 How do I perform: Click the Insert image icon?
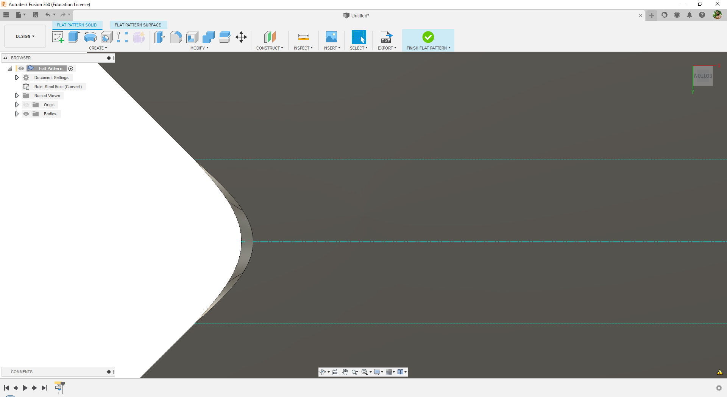331,37
